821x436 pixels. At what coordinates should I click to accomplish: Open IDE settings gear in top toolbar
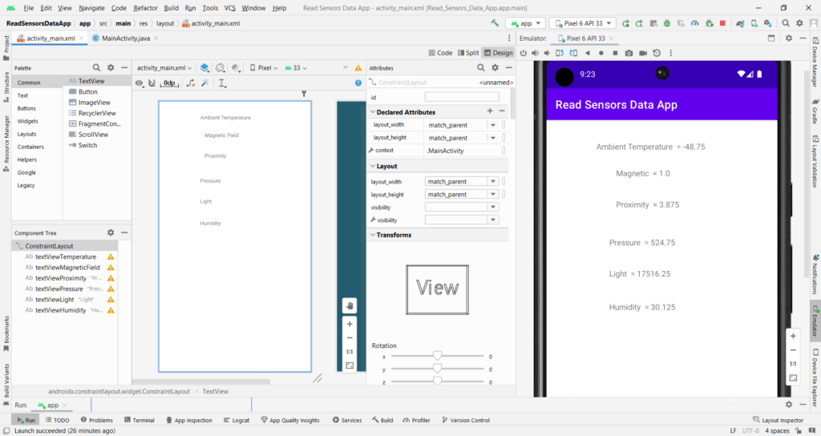click(x=799, y=23)
